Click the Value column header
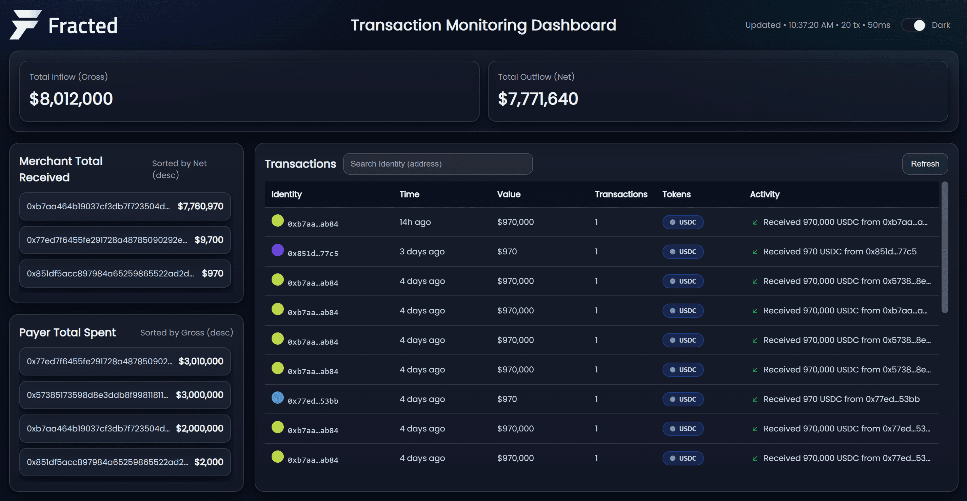 tap(509, 194)
